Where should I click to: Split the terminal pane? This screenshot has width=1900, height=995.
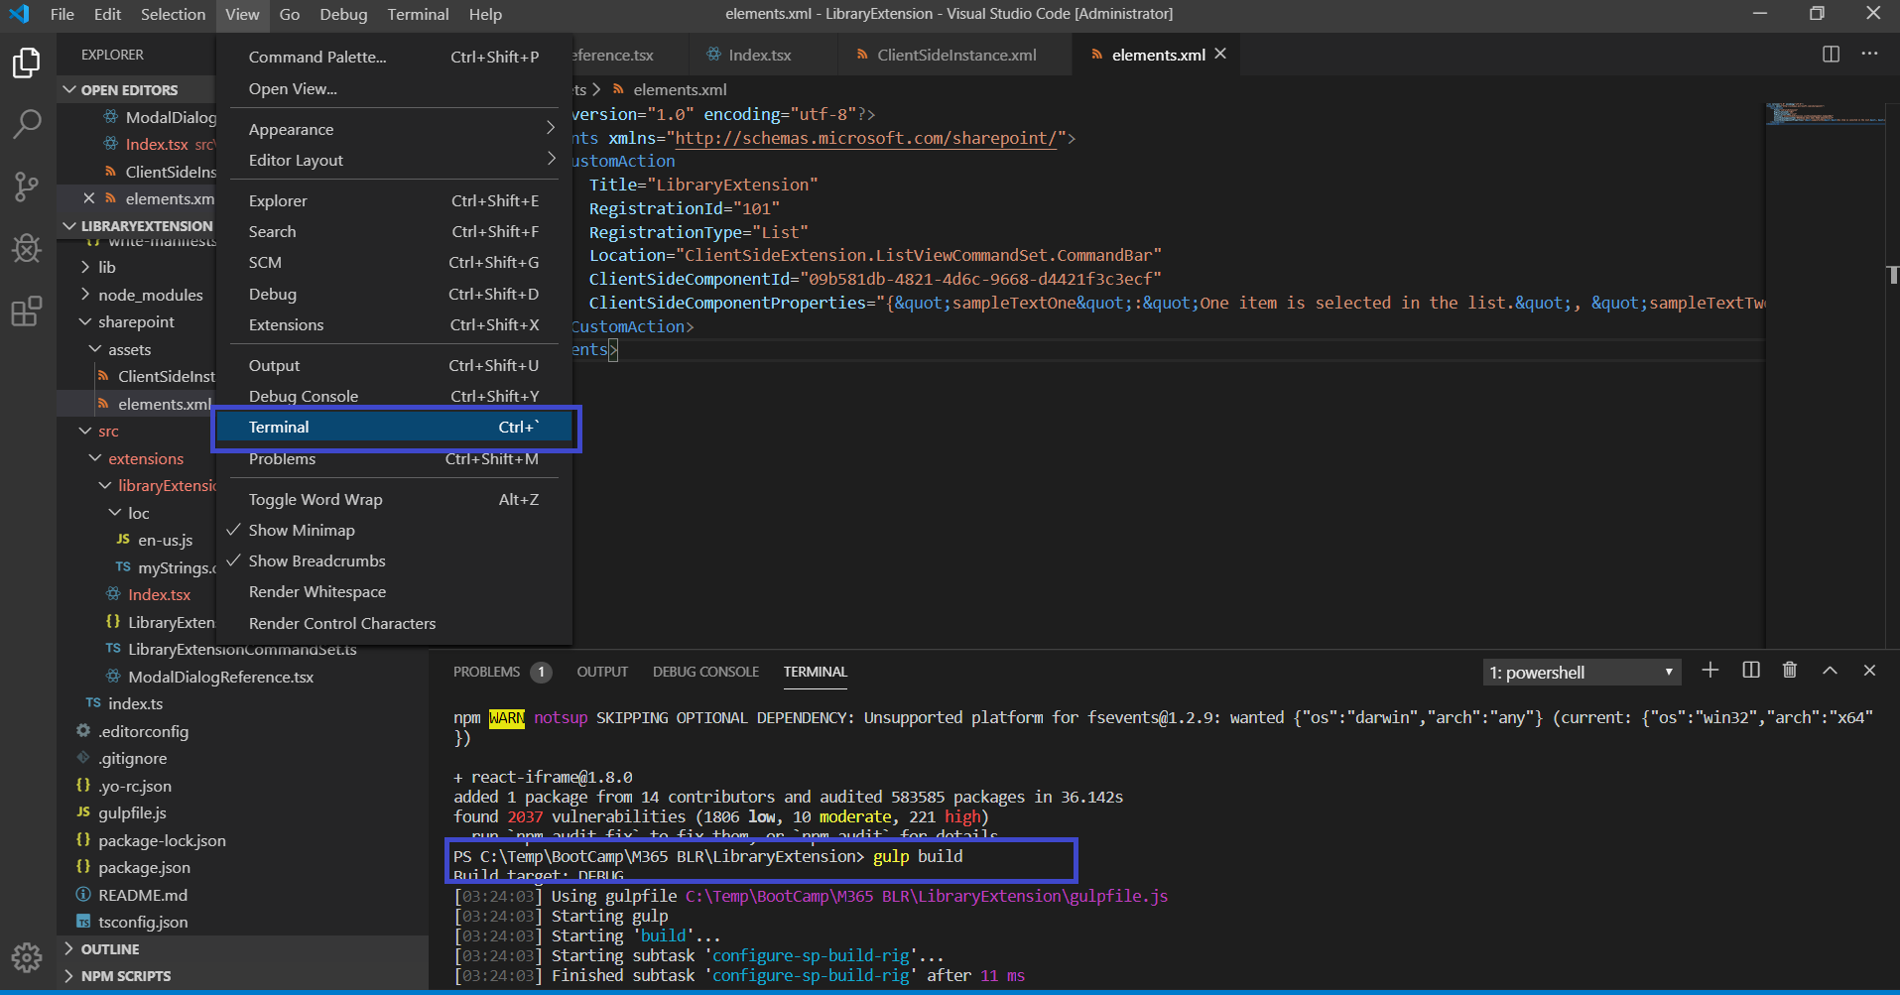coord(1751,671)
